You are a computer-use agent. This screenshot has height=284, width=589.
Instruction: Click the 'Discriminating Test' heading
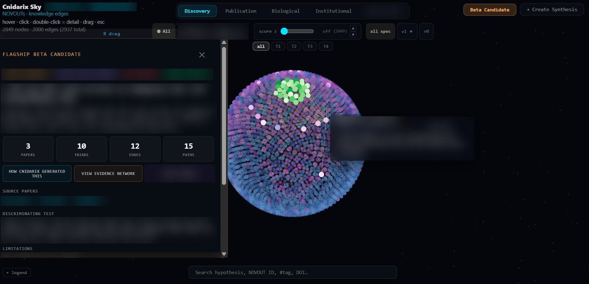tap(28, 214)
